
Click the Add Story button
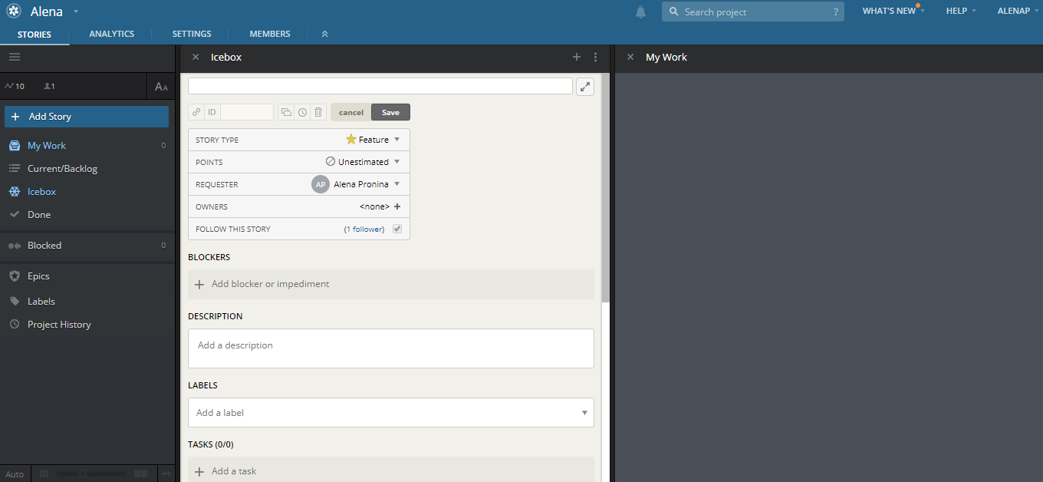[87, 117]
